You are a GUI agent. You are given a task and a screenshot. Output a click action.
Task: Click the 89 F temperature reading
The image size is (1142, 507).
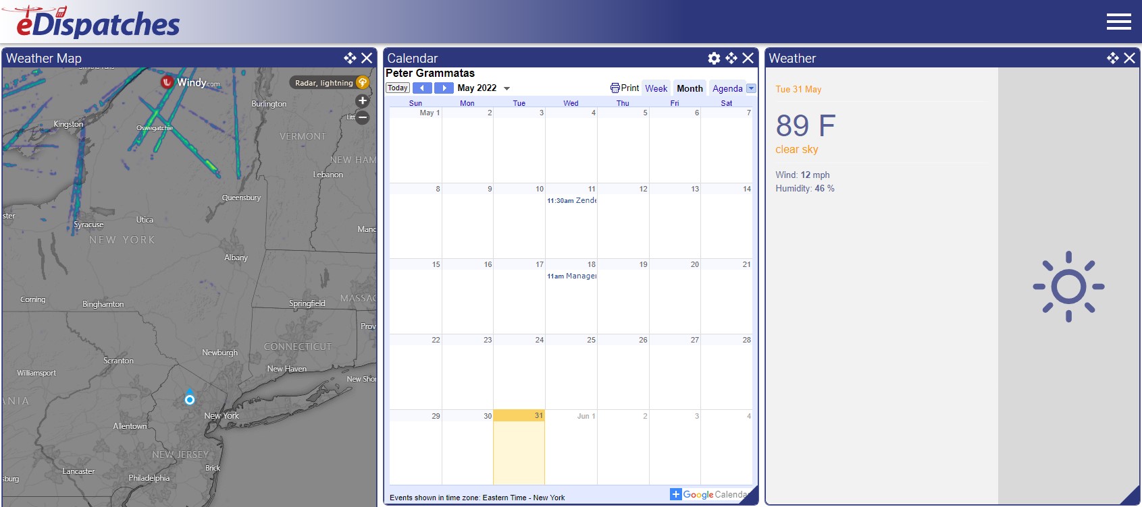[x=806, y=125]
